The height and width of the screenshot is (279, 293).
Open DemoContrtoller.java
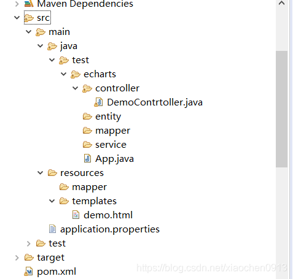155,102
